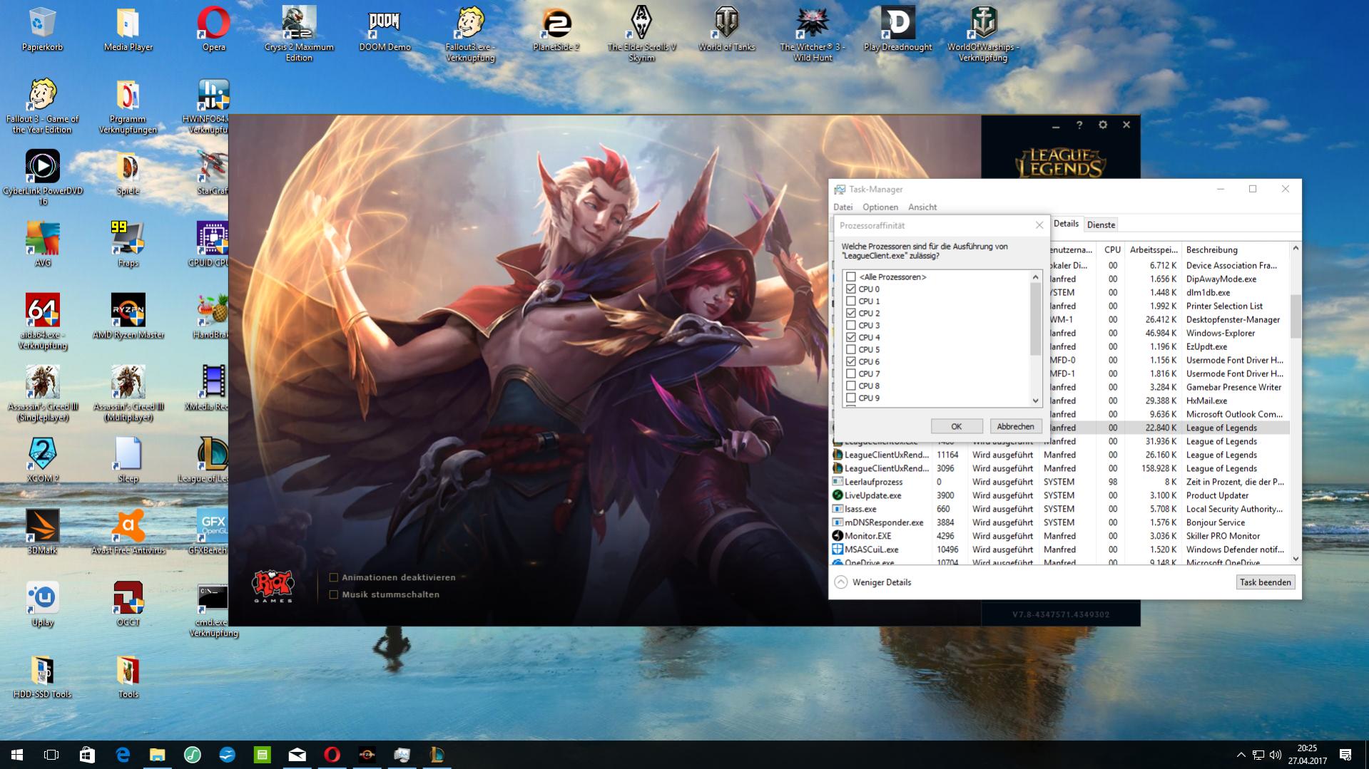
Task: Tick the CPU 3 checkbox
Action: (850, 325)
